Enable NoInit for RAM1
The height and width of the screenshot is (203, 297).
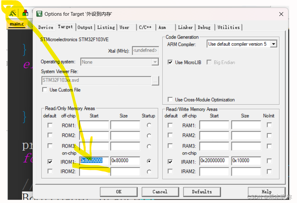point(269,125)
